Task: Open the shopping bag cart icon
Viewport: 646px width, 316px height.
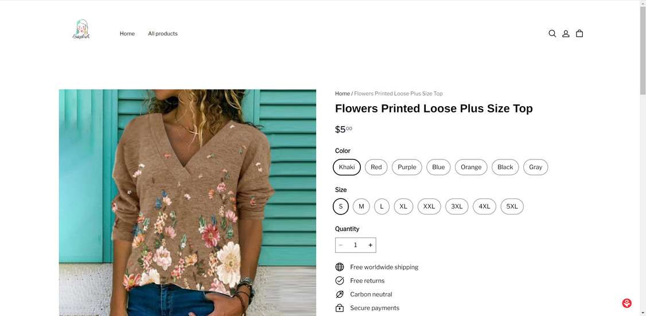Action: pos(579,34)
